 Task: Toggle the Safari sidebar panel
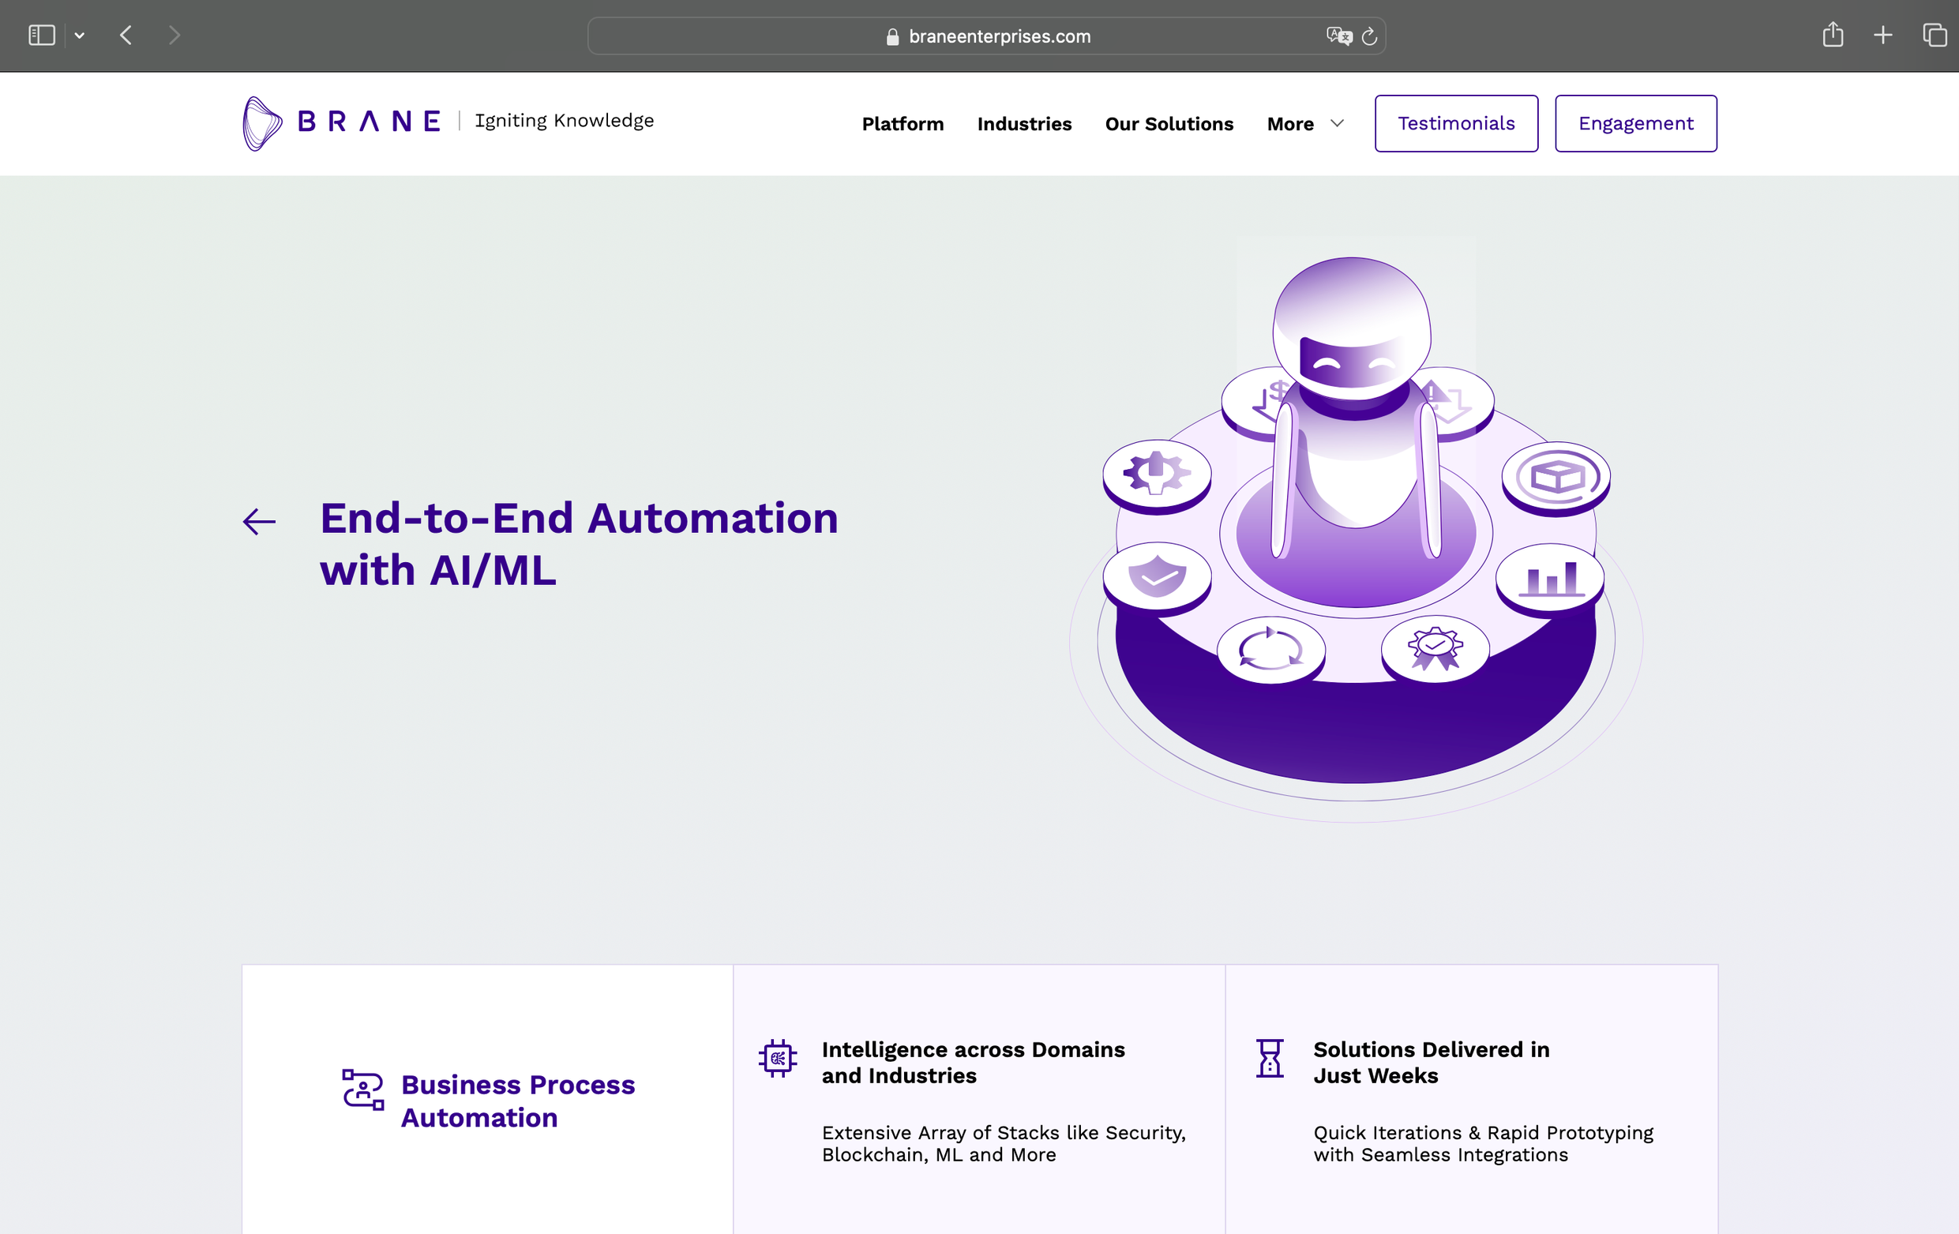[x=42, y=36]
